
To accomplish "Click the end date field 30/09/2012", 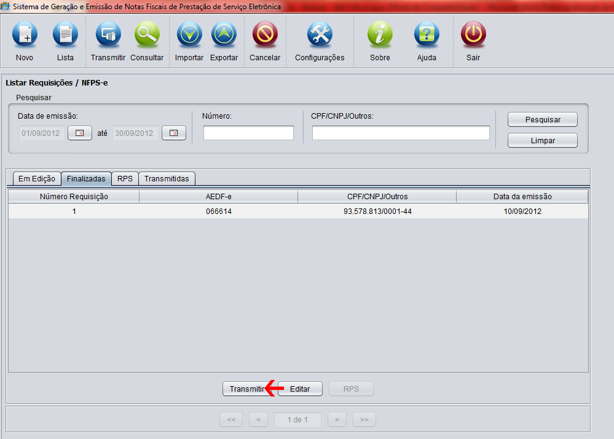I will (x=135, y=133).
